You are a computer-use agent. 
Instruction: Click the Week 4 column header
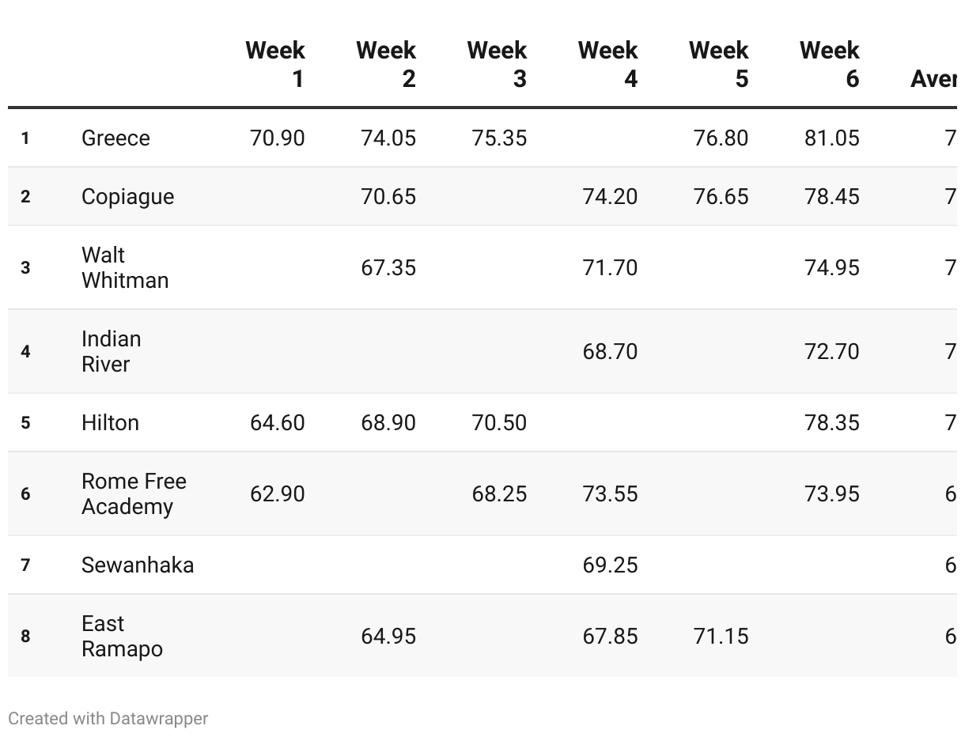click(x=607, y=64)
